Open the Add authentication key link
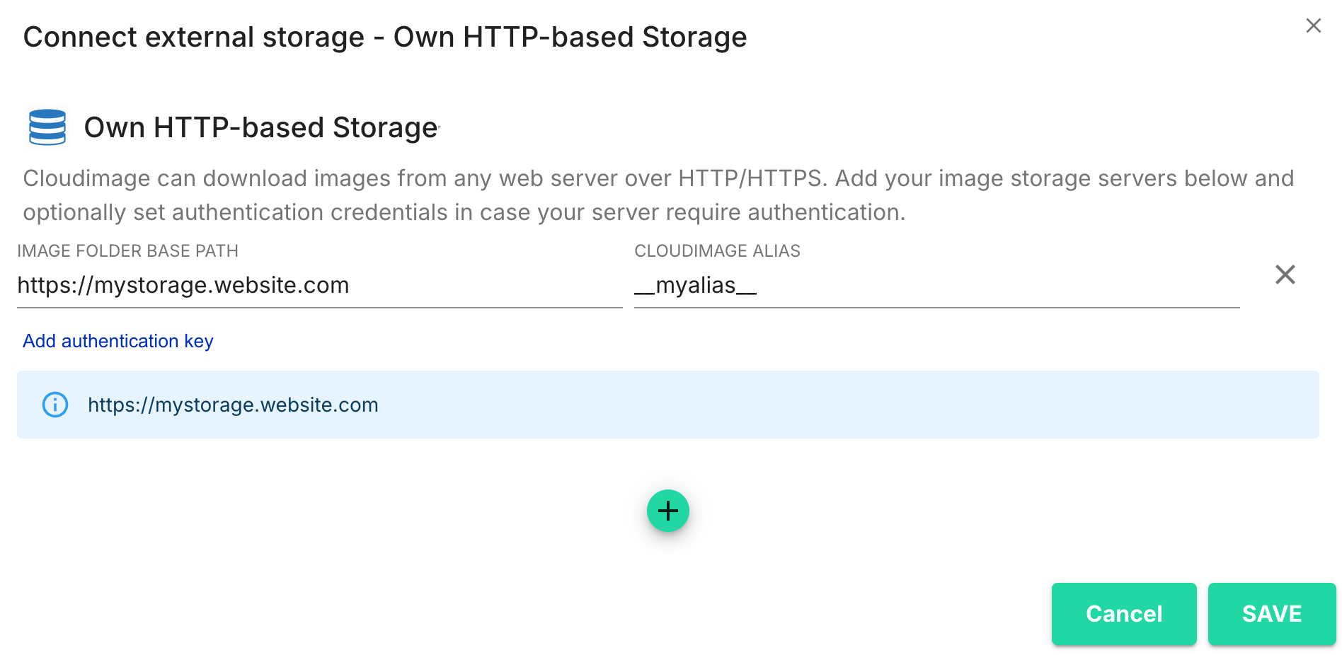Viewport: 1342px width, 655px height. (x=118, y=341)
